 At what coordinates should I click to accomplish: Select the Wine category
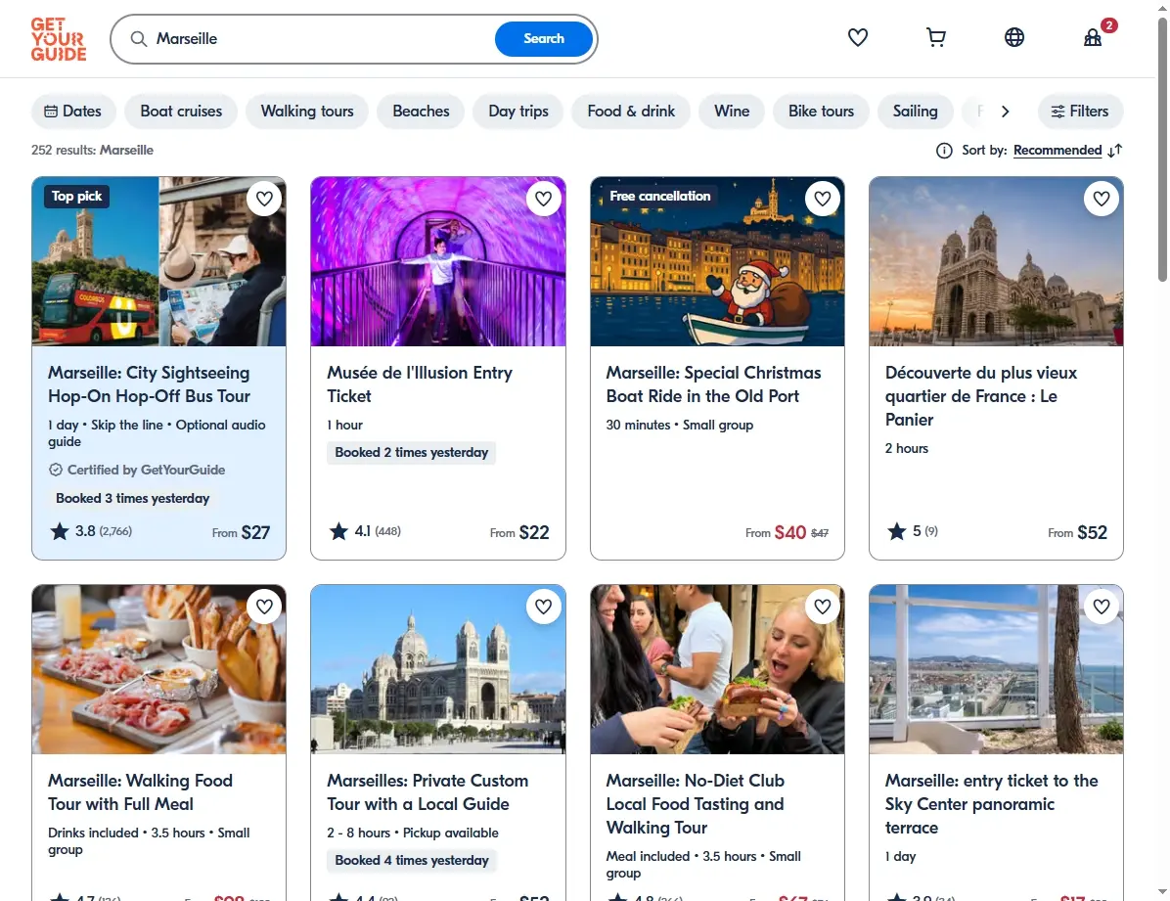pyautogui.click(x=732, y=112)
